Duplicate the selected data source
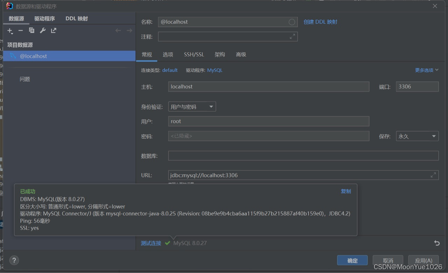 point(31,31)
